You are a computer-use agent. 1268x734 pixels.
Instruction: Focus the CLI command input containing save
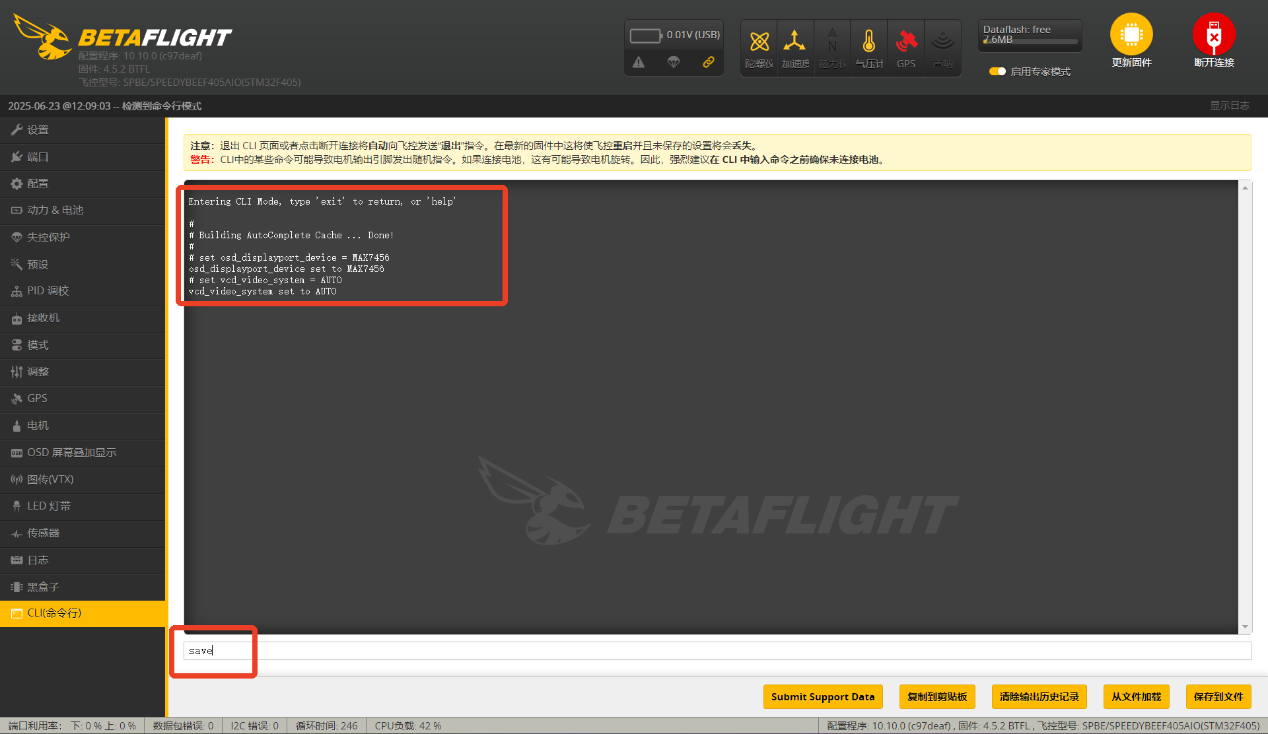click(717, 651)
